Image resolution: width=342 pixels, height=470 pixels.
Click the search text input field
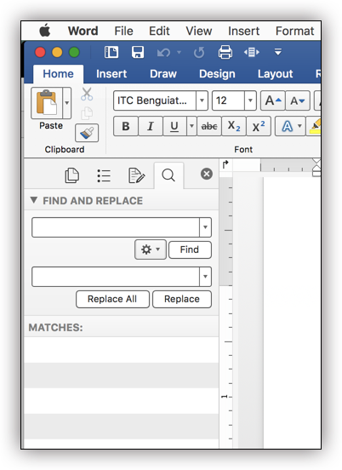116,227
